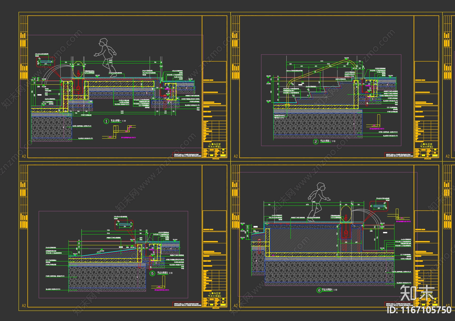Click title block text 儿童池区域 节点大样图1

point(214,145)
